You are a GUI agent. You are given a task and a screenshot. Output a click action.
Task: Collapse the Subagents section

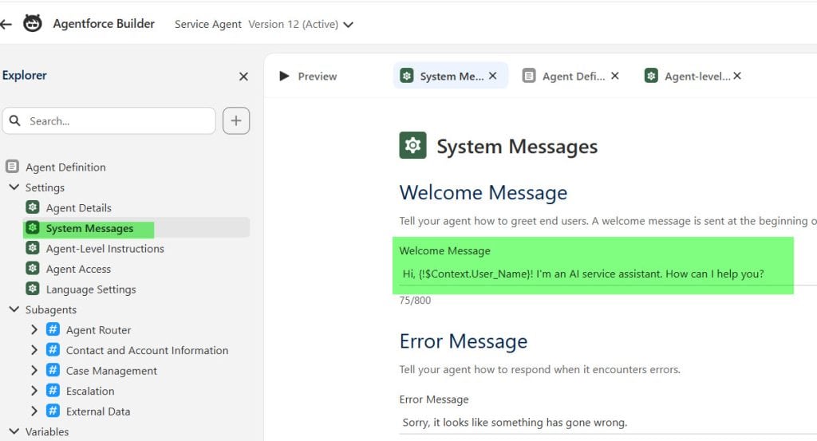click(x=14, y=309)
